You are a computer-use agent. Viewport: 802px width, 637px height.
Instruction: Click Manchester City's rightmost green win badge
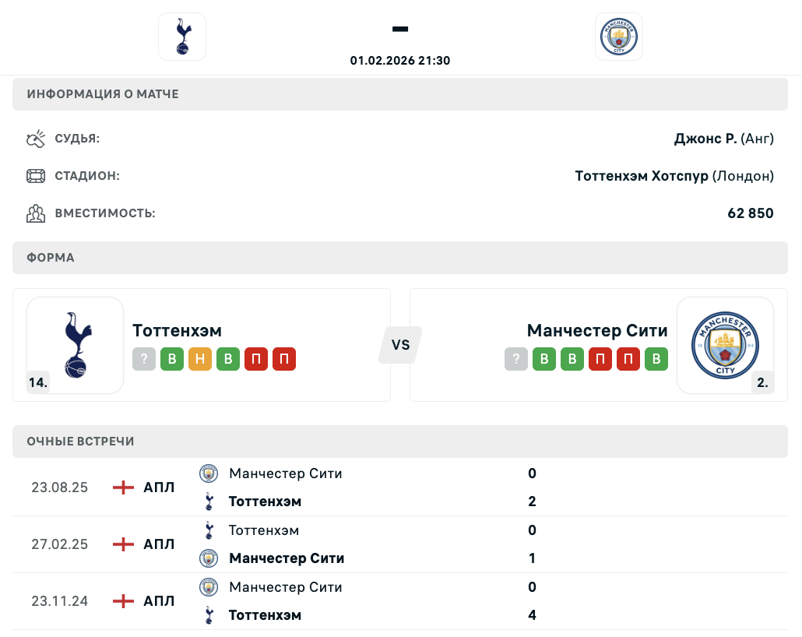(656, 359)
